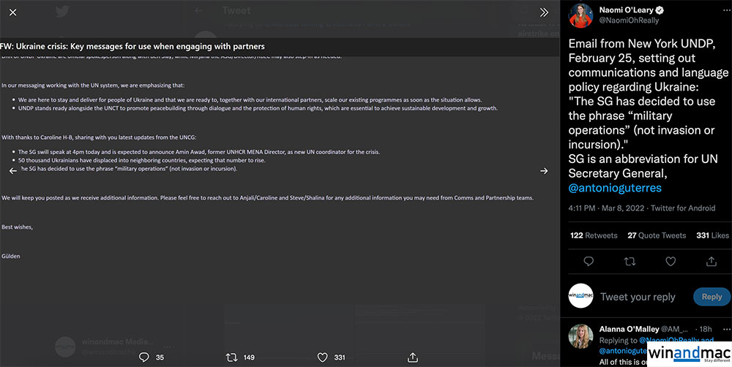The height and width of the screenshot is (367, 732).
Task: Show the 27 Quote Tweets
Action: click(657, 235)
